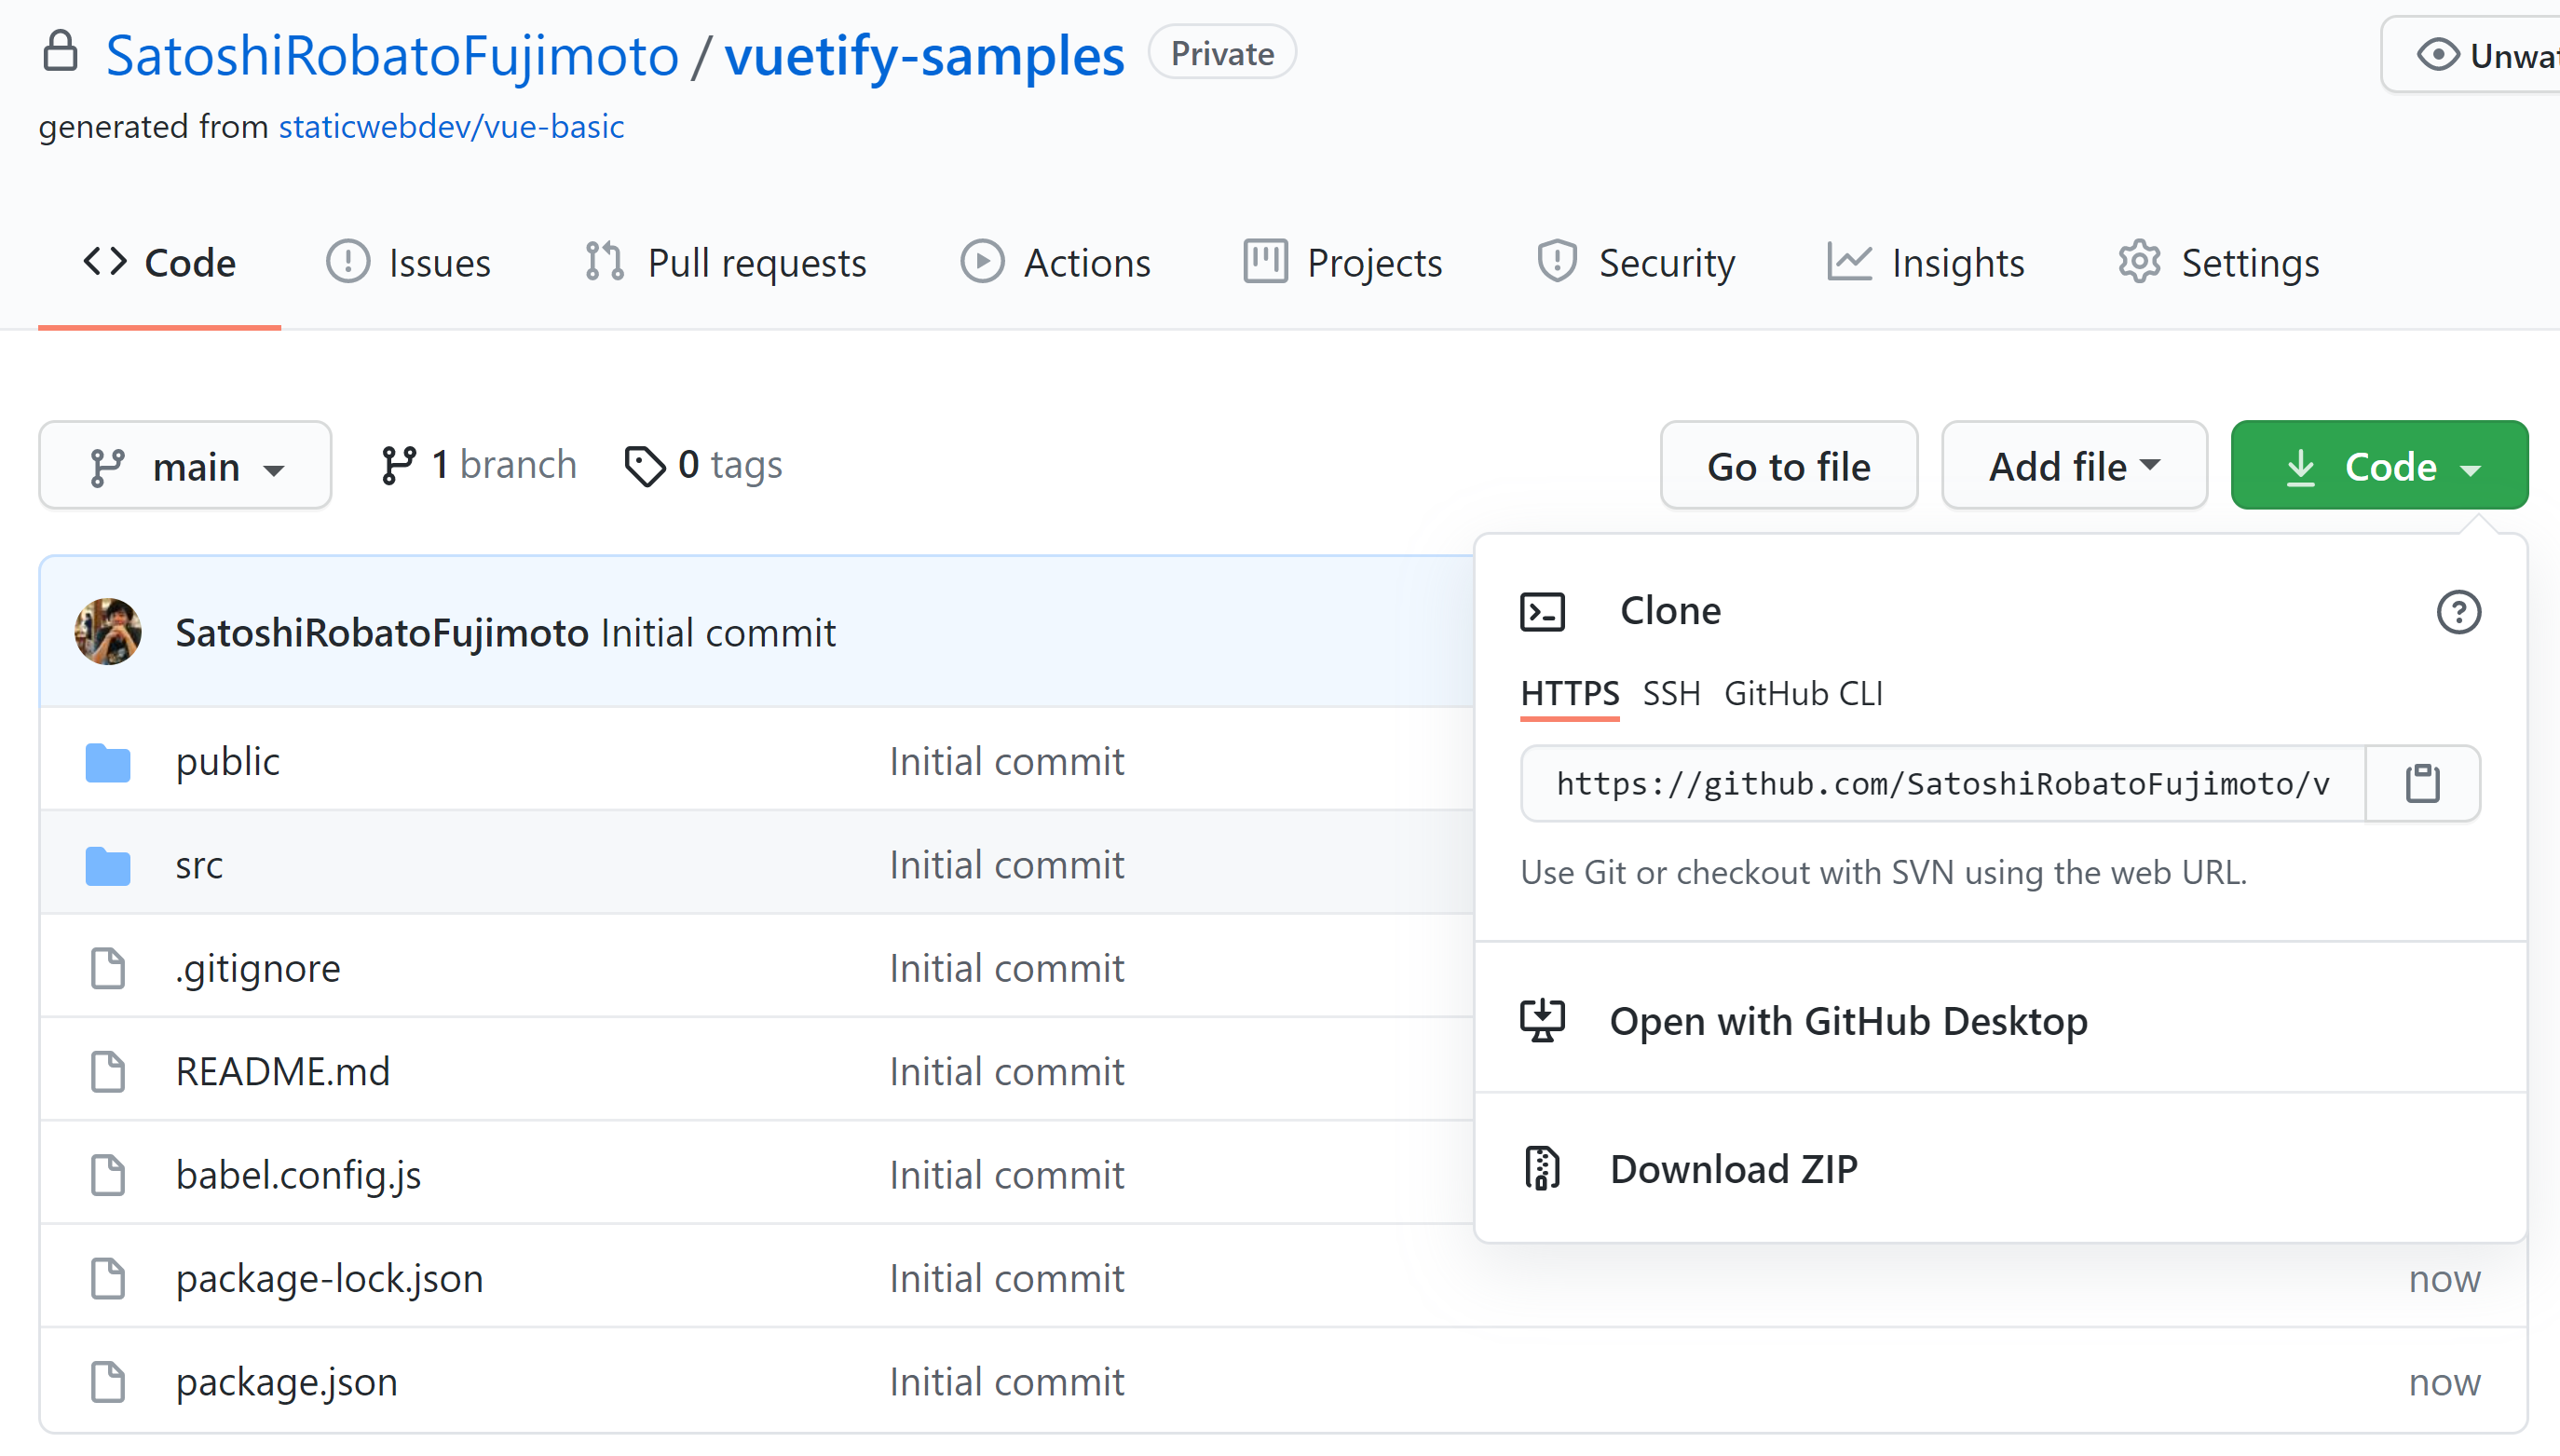Copy the clone URL with clipboard icon
This screenshot has width=2560, height=1456.
(2421, 783)
